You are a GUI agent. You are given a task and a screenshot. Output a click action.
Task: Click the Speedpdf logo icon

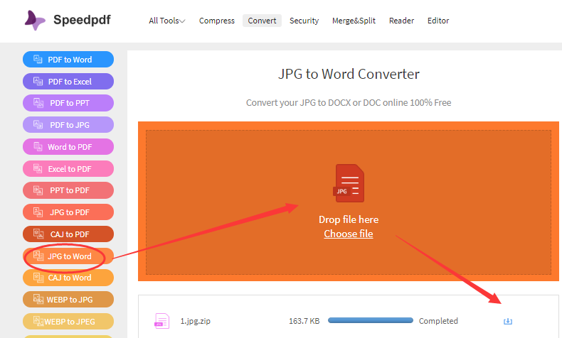click(x=35, y=21)
